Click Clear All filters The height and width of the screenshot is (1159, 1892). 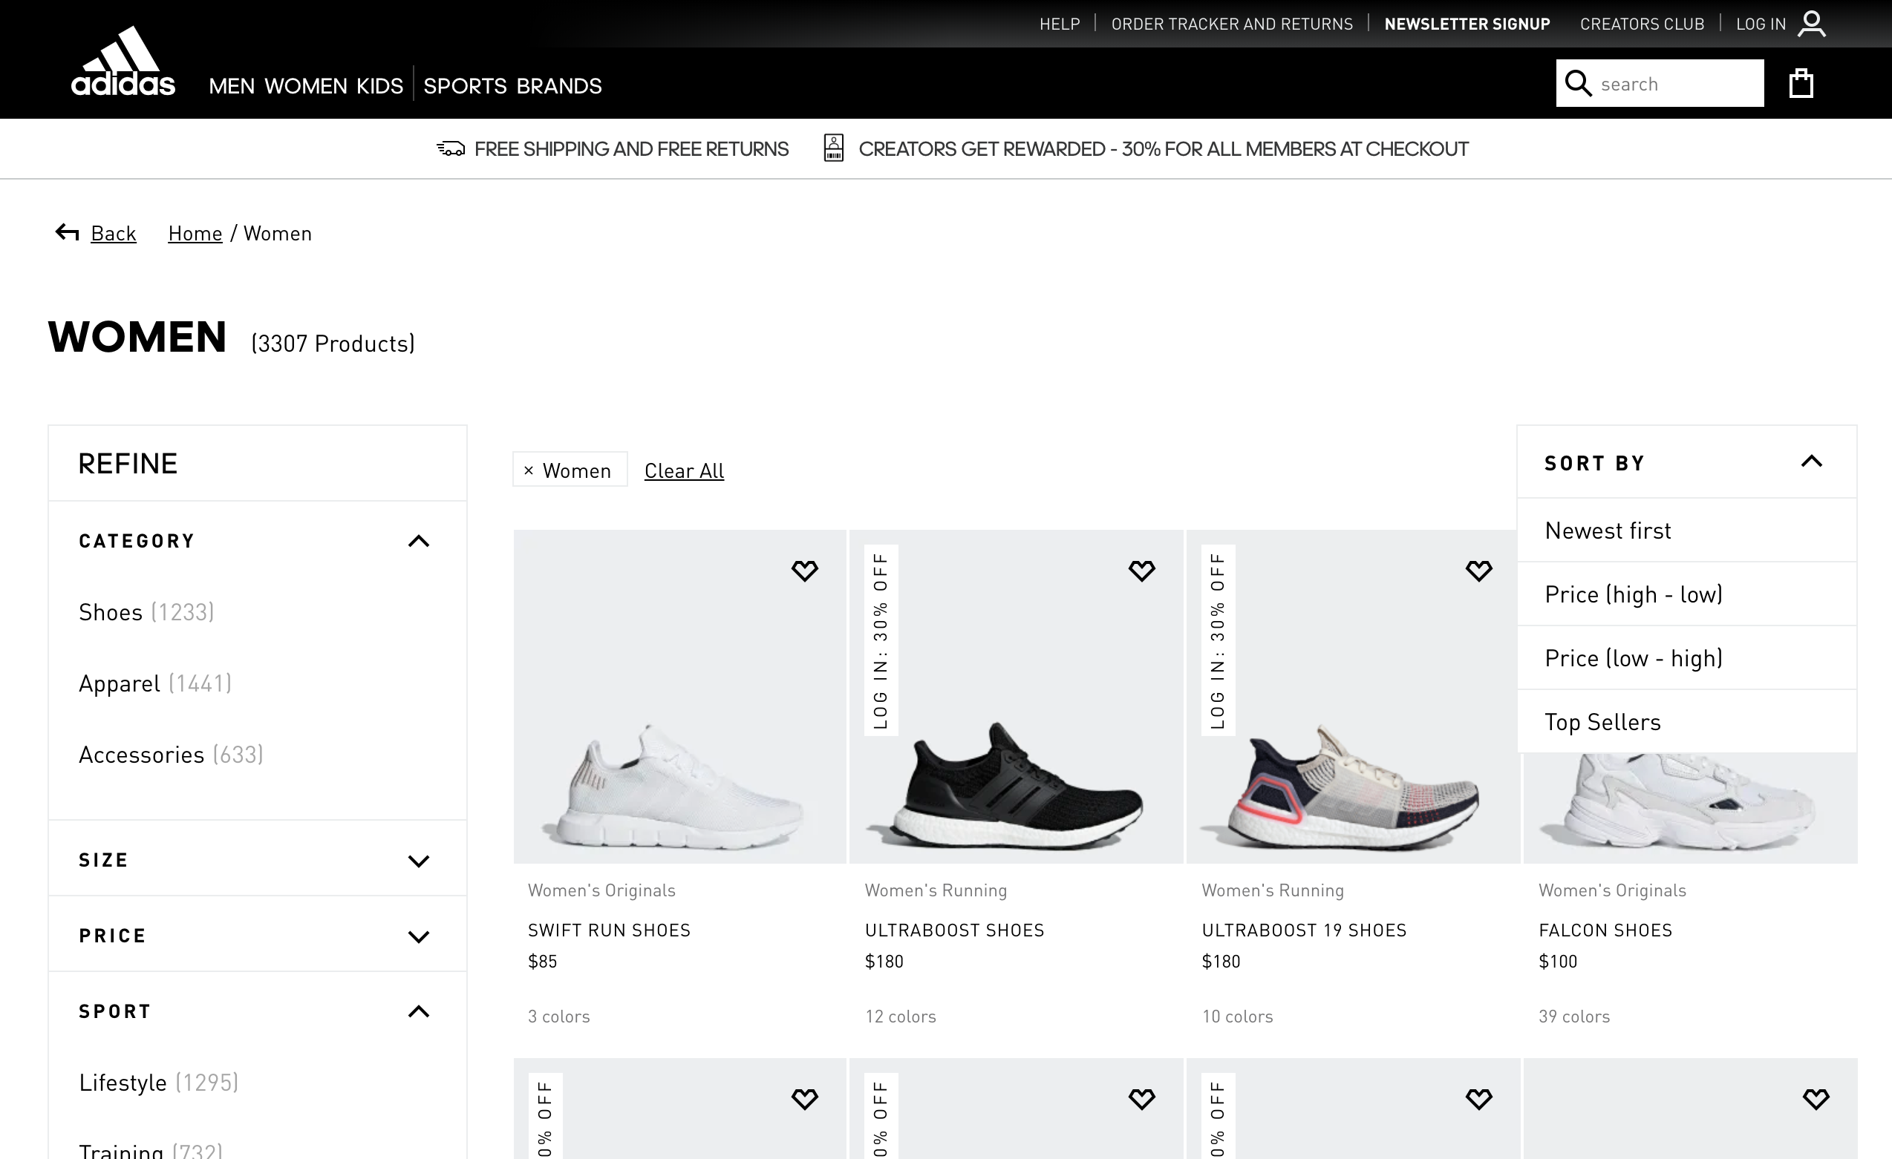tap(683, 470)
